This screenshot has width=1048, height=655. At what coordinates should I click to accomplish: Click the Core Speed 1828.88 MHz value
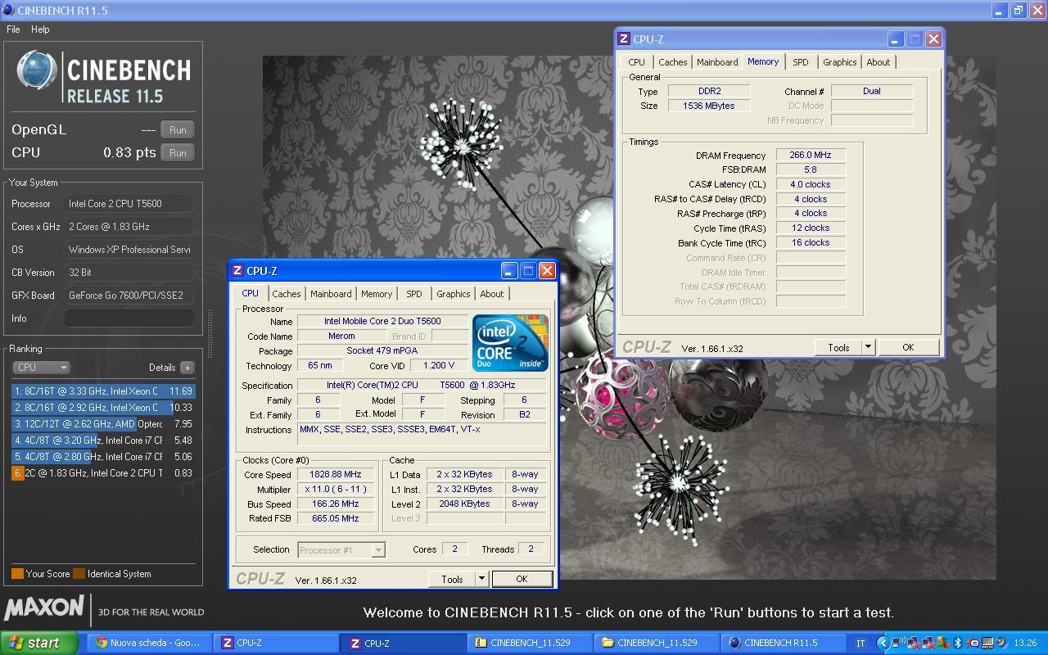[335, 475]
